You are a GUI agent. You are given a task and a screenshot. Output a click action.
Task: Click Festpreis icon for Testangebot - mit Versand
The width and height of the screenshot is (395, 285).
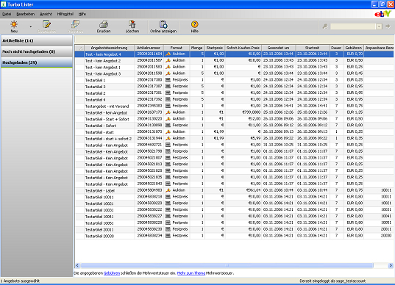[168, 106]
